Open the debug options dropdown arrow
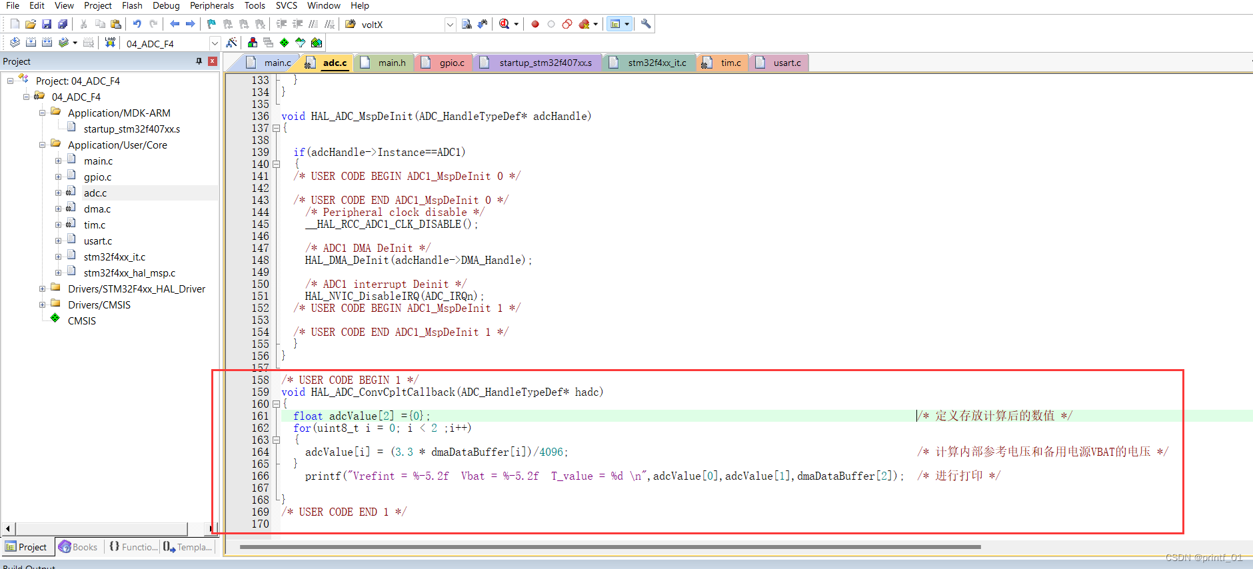This screenshot has height=569, width=1253. [x=517, y=24]
